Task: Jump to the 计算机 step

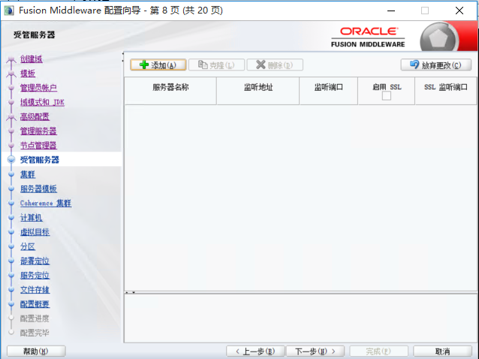Action: 32,218
